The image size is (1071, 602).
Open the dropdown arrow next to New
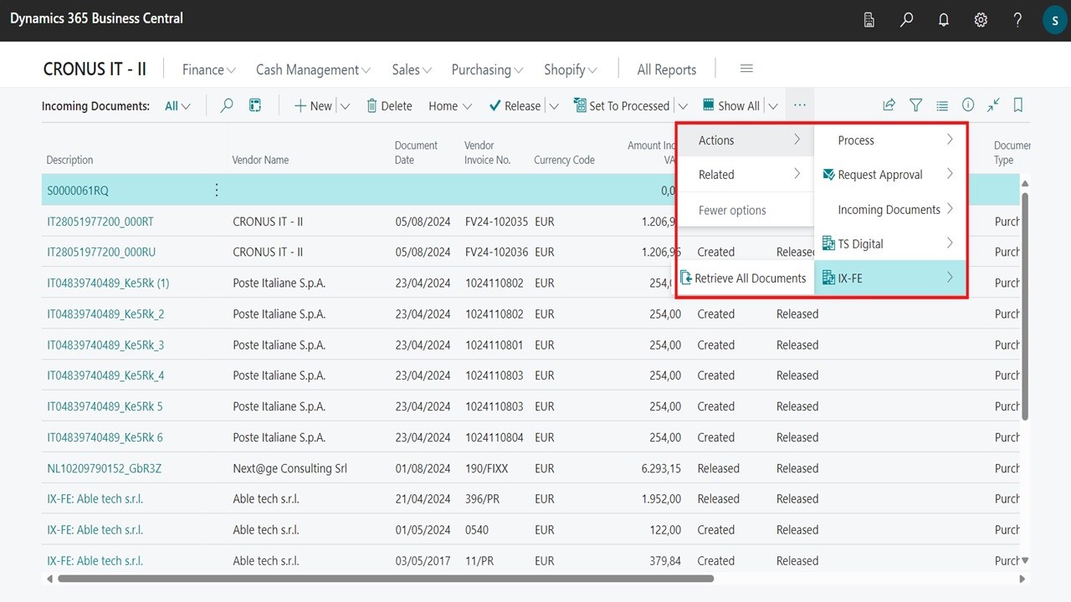click(346, 106)
